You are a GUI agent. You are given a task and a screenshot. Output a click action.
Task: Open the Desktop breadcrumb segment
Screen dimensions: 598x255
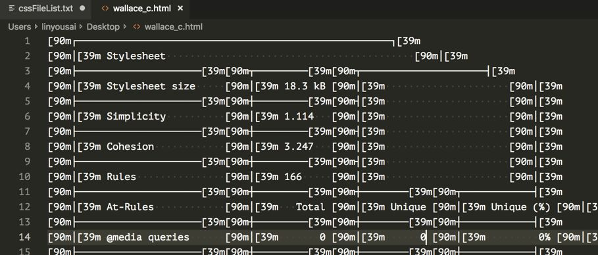pos(103,27)
